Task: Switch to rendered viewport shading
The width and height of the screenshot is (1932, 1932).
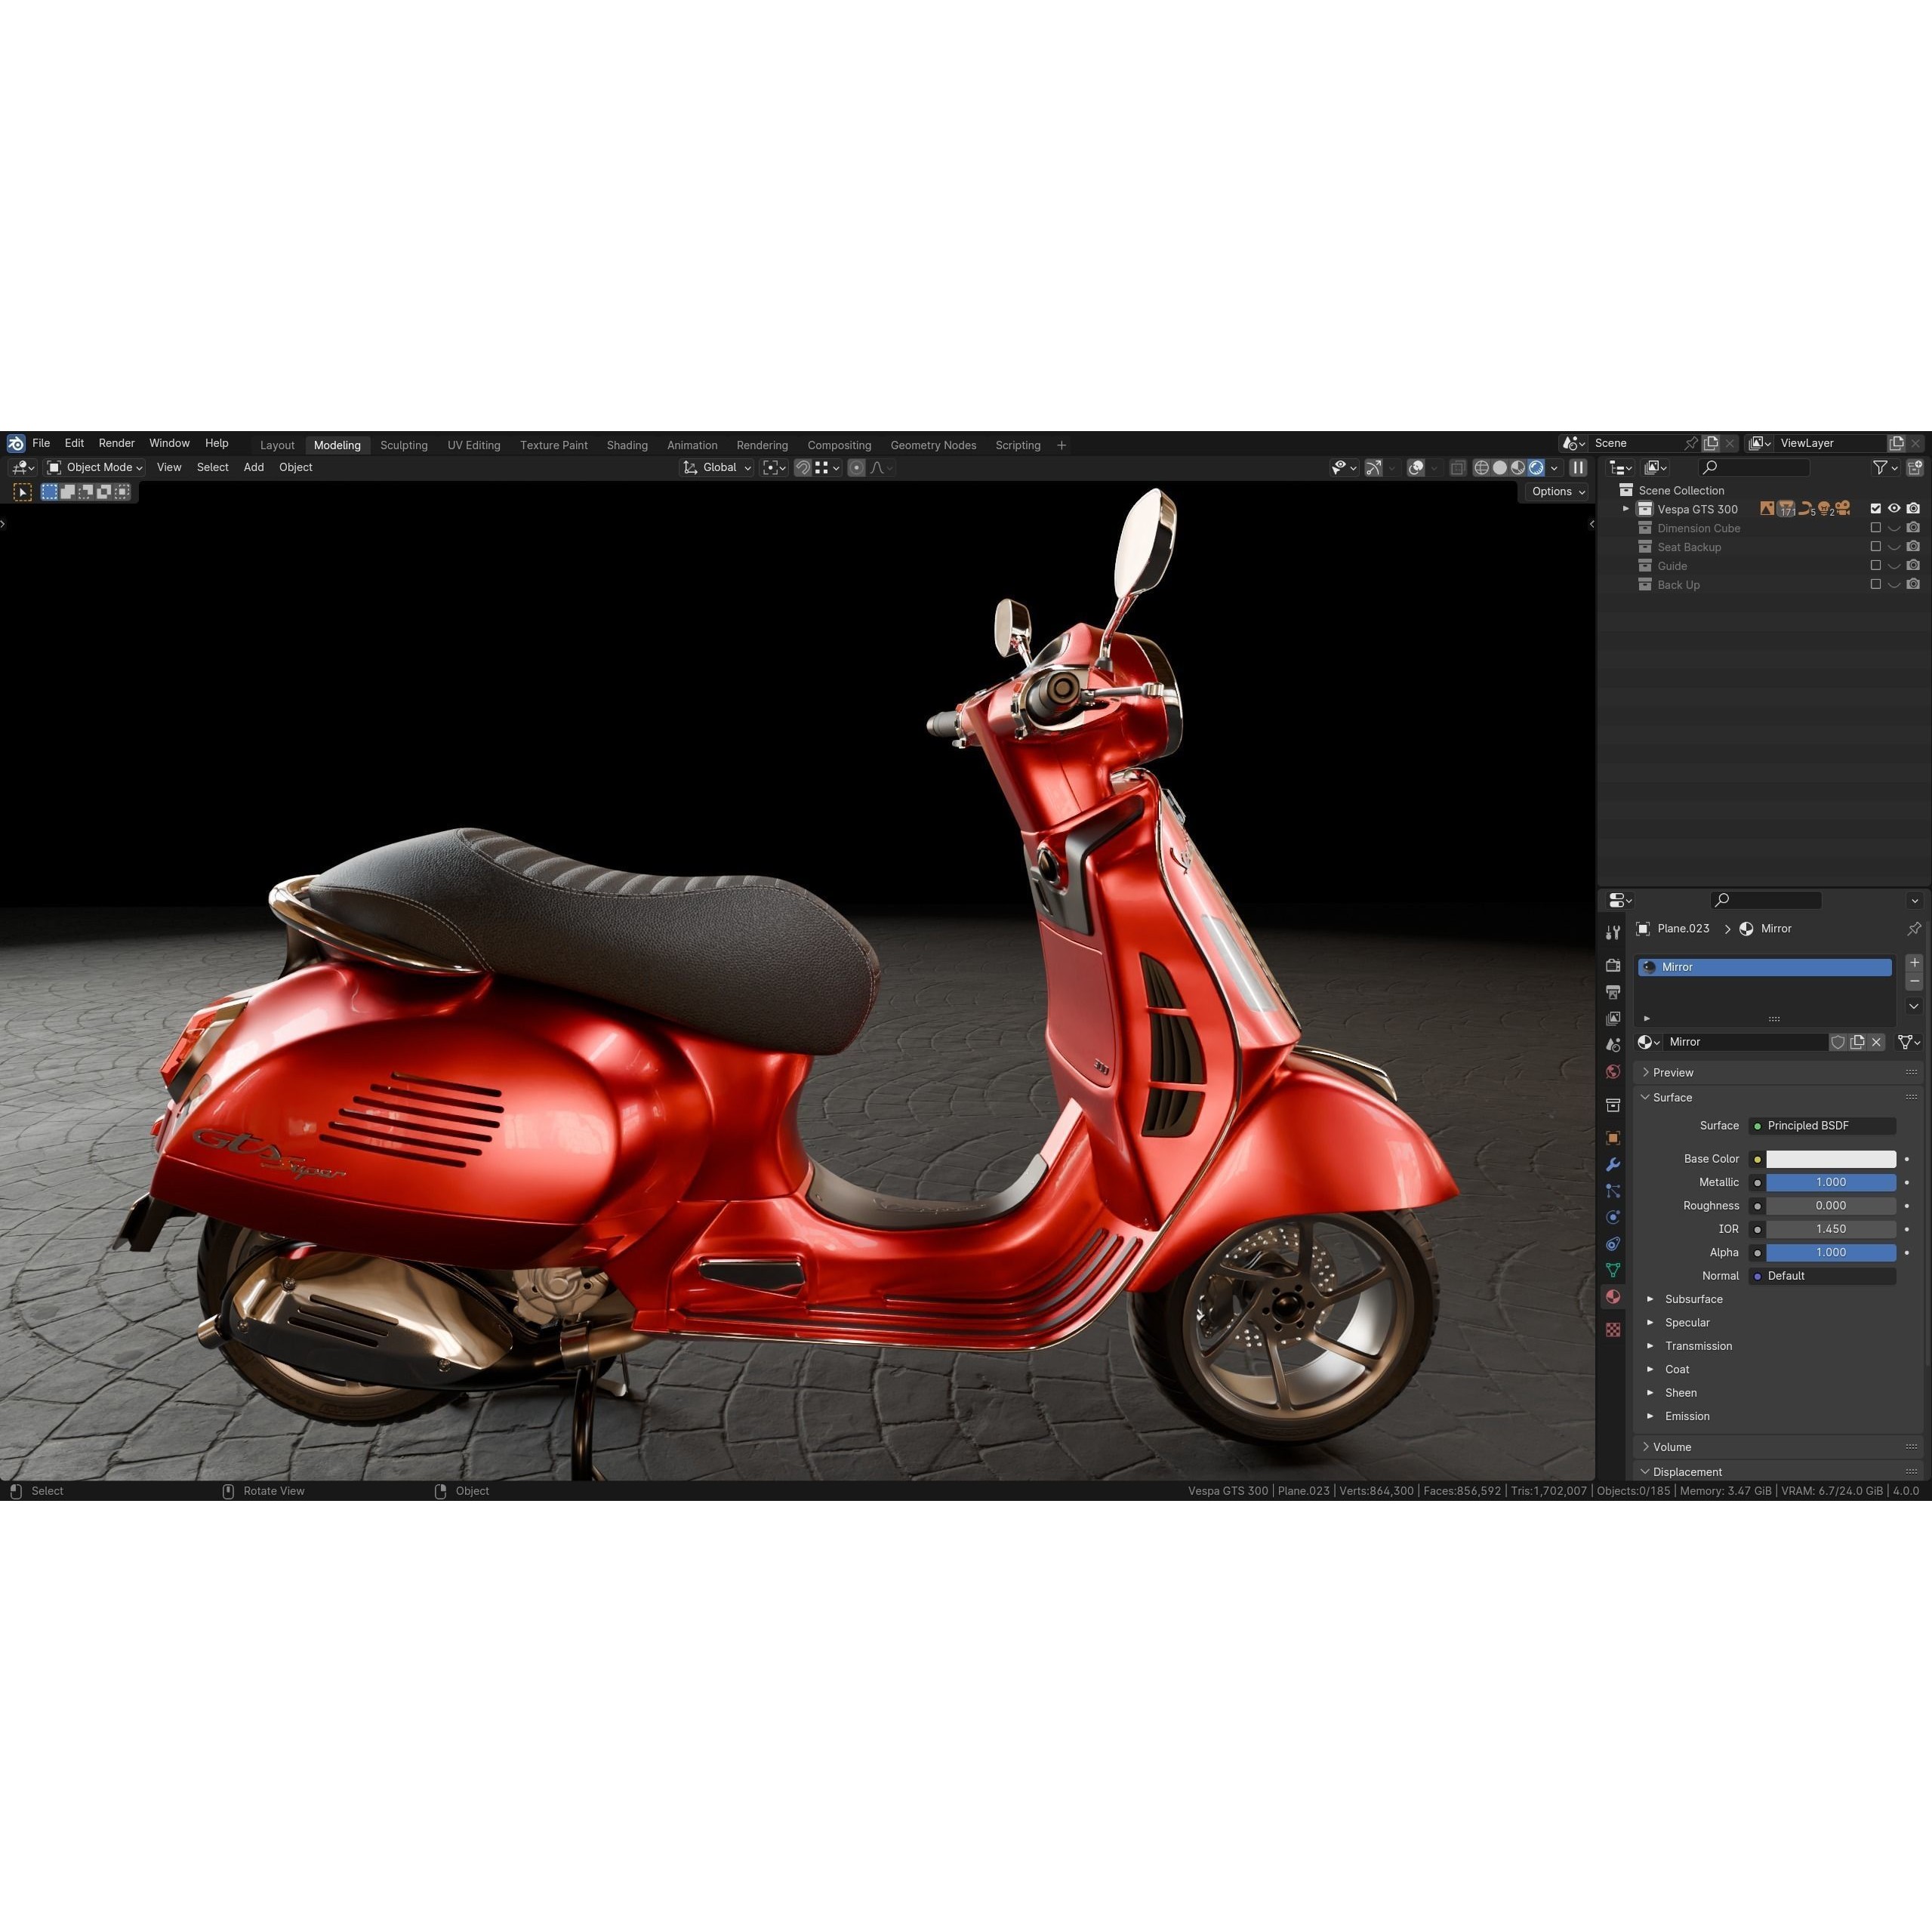Action: [1536, 467]
